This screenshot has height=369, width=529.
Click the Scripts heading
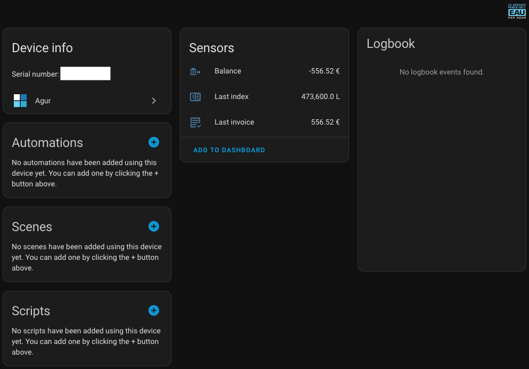[x=31, y=311]
